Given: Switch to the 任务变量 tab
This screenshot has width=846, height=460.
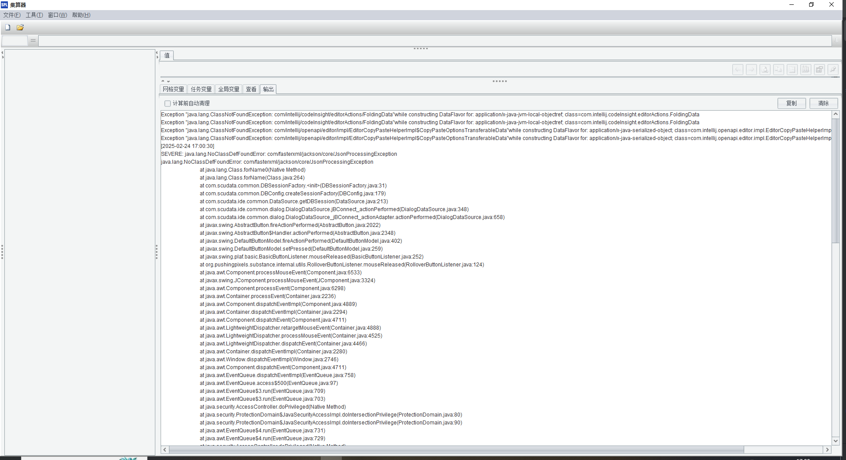Looking at the screenshot, I should coord(201,89).
